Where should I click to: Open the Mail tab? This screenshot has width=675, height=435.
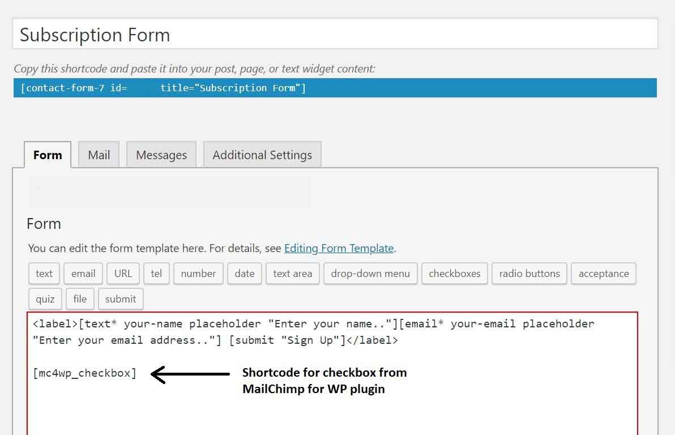[x=99, y=155]
